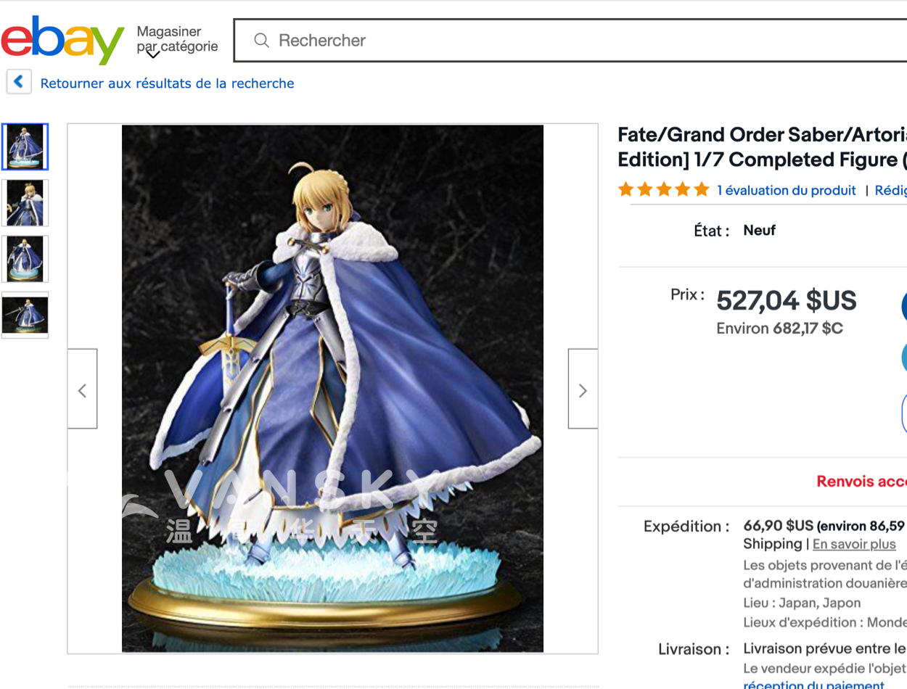Click the orange star rating
The height and width of the screenshot is (689, 907).
point(663,190)
